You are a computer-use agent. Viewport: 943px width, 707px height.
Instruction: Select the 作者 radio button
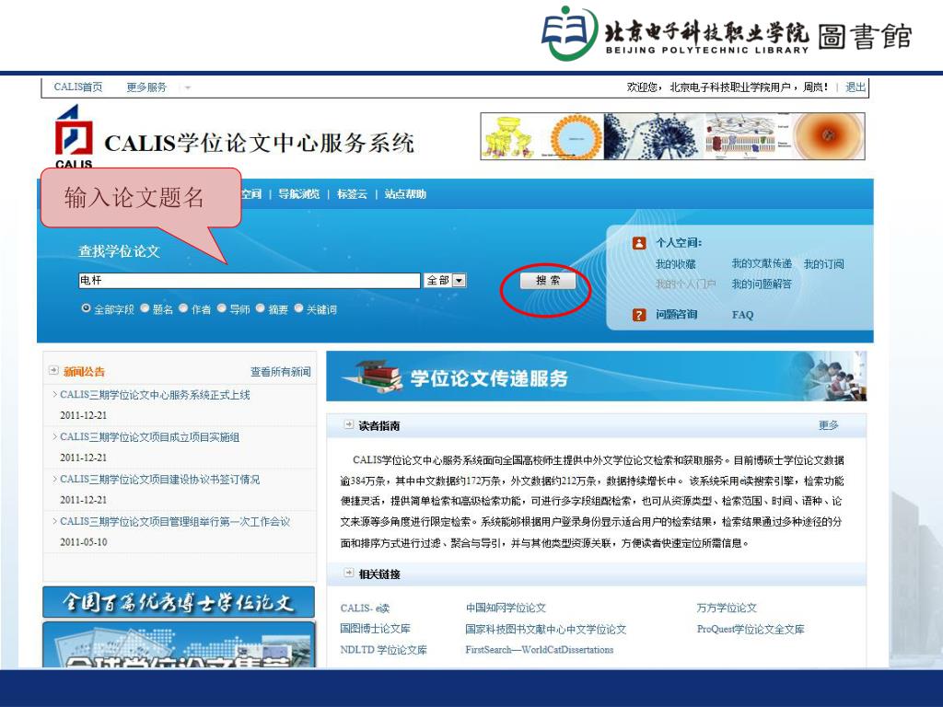pyautogui.click(x=183, y=307)
